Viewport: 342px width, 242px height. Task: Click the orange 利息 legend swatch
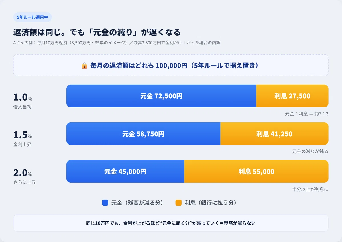click(178, 203)
